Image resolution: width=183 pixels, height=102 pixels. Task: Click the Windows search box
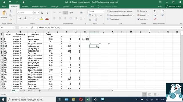[x=31, y=99]
